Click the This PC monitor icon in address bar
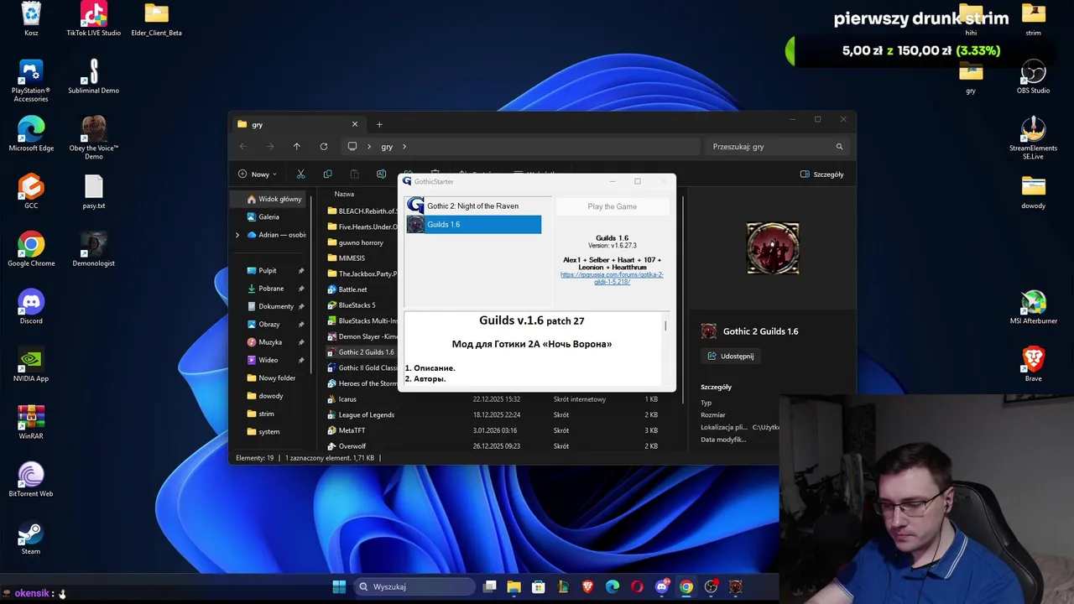 tap(352, 146)
